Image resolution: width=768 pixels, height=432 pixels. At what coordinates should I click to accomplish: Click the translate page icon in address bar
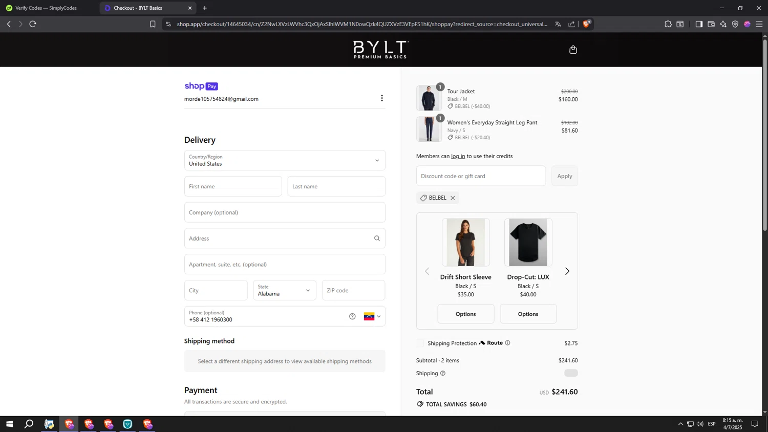pyautogui.click(x=558, y=24)
